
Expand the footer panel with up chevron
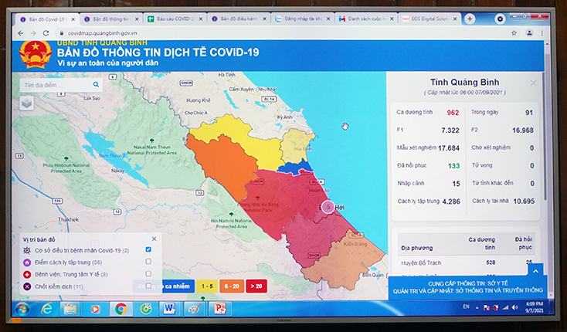coord(535,271)
